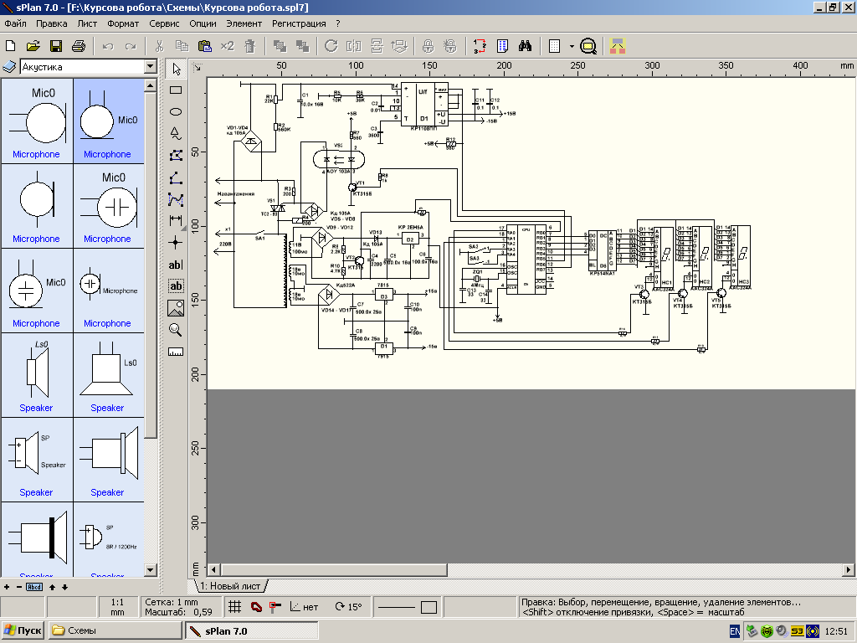
Task: Open the Элемент menu
Action: click(x=244, y=23)
